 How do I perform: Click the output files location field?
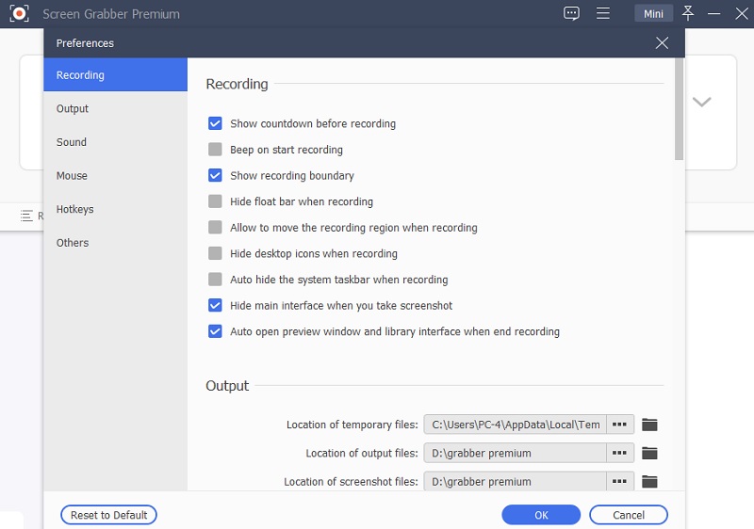point(515,453)
